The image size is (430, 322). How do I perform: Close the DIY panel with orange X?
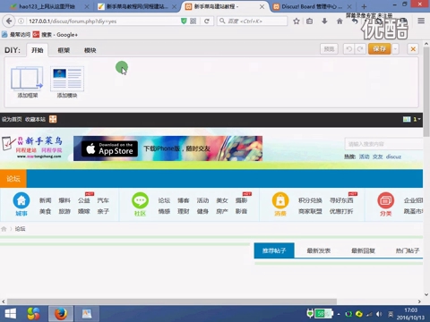click(x=413, y=49)
